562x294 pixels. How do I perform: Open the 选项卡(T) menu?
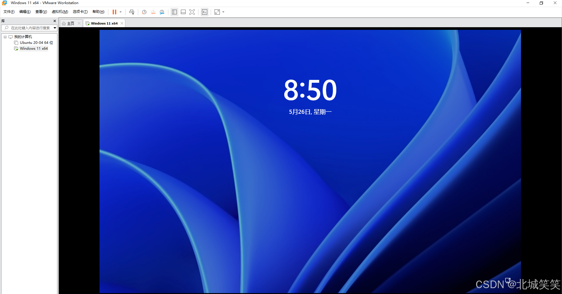(x=80, y=12)
